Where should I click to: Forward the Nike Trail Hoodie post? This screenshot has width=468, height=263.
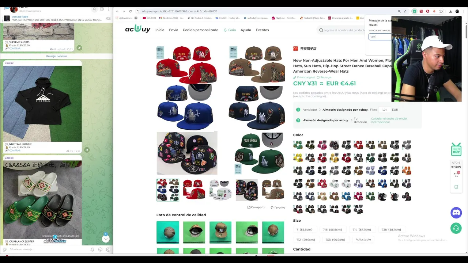[87, 150]
